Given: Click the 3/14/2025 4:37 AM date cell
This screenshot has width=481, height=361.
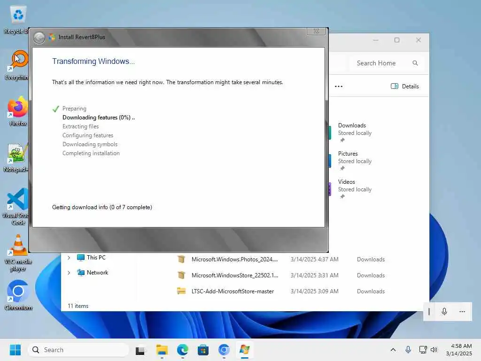Looking at the screenshot, I should 314,259.
